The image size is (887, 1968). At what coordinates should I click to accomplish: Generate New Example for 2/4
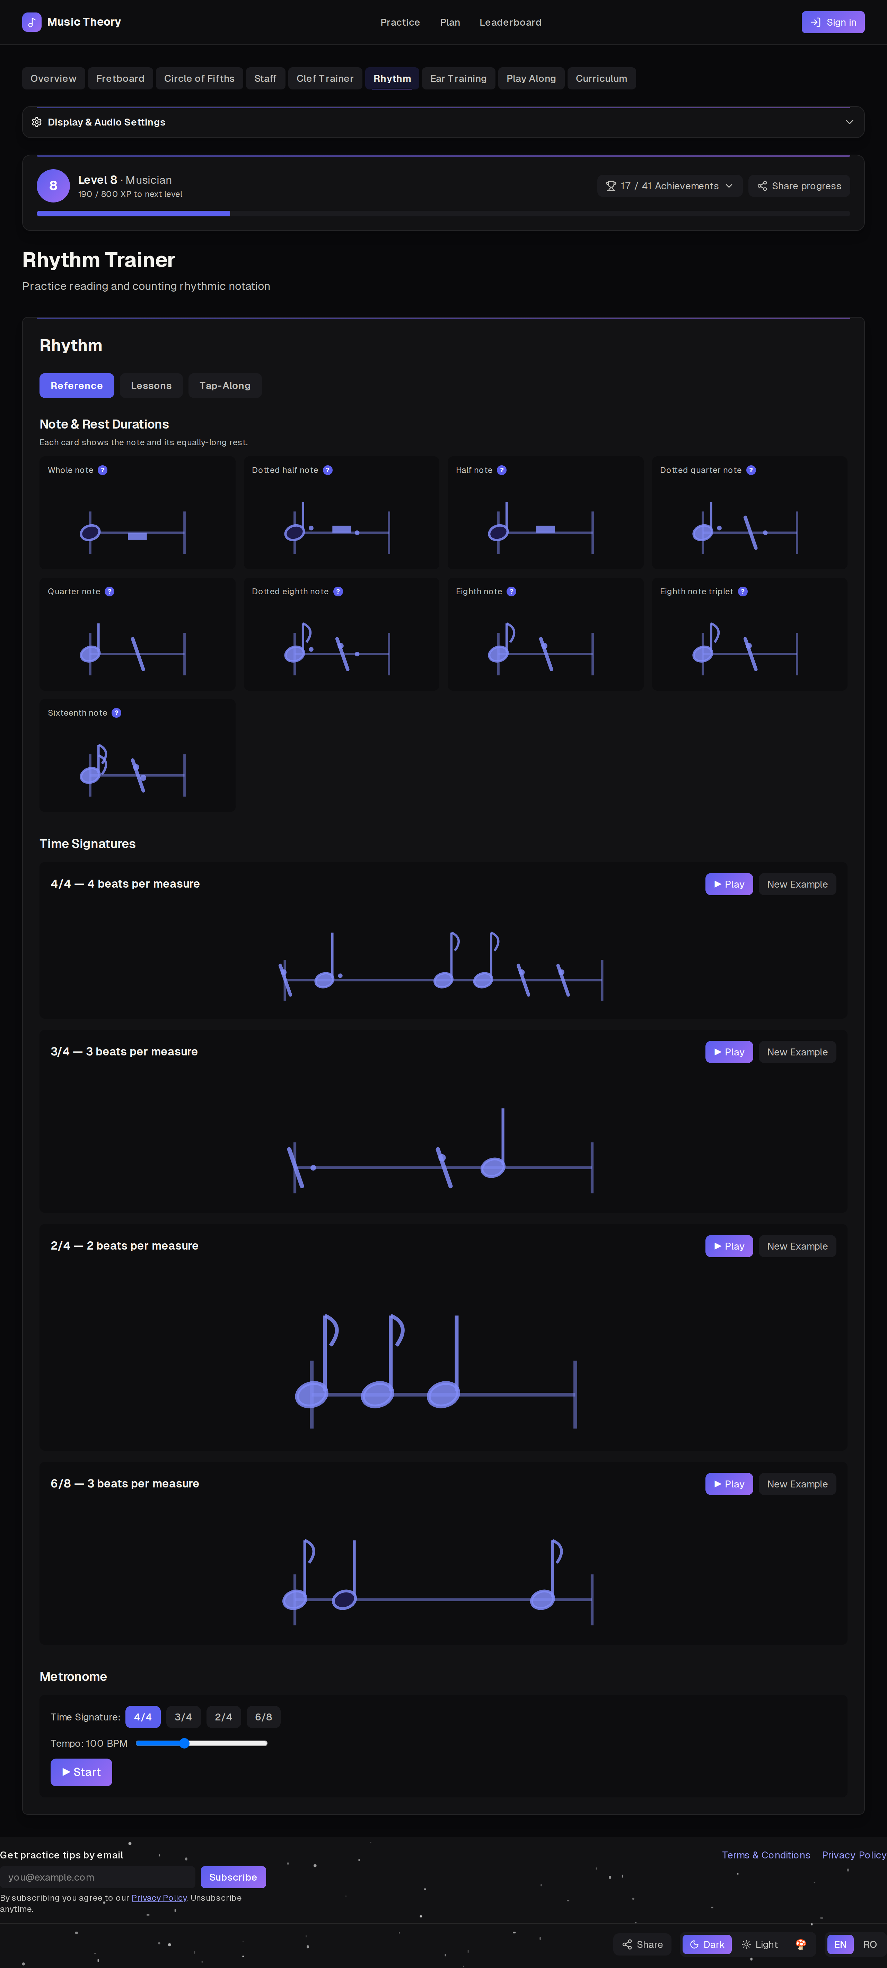[797, 1246]
